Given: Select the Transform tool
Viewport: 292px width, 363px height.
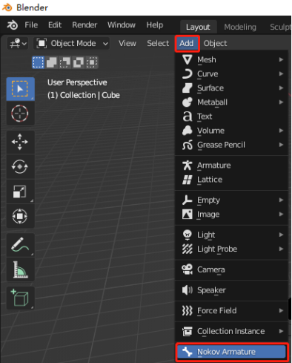Looking at the screenshot, I should (x=20, y=216).
